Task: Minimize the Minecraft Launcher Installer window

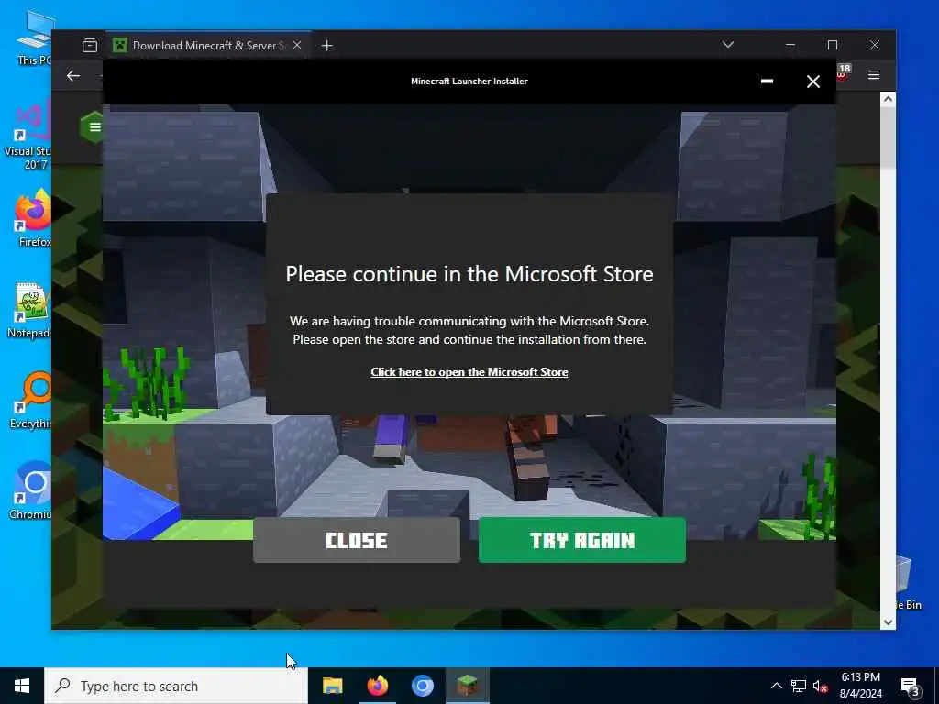Action: tap(767, 81)
